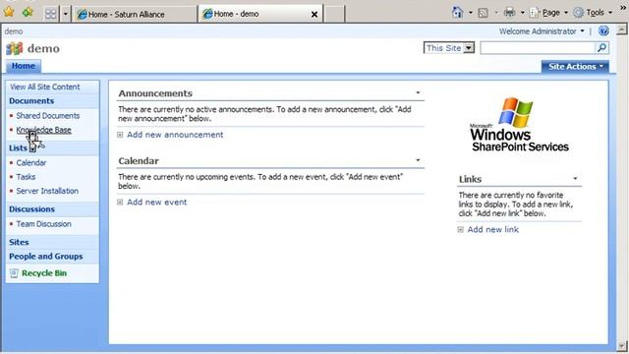Viewport: 629px width, 354px height.
Task: Click the Add new link plus icon
Action: coord(461,229)
